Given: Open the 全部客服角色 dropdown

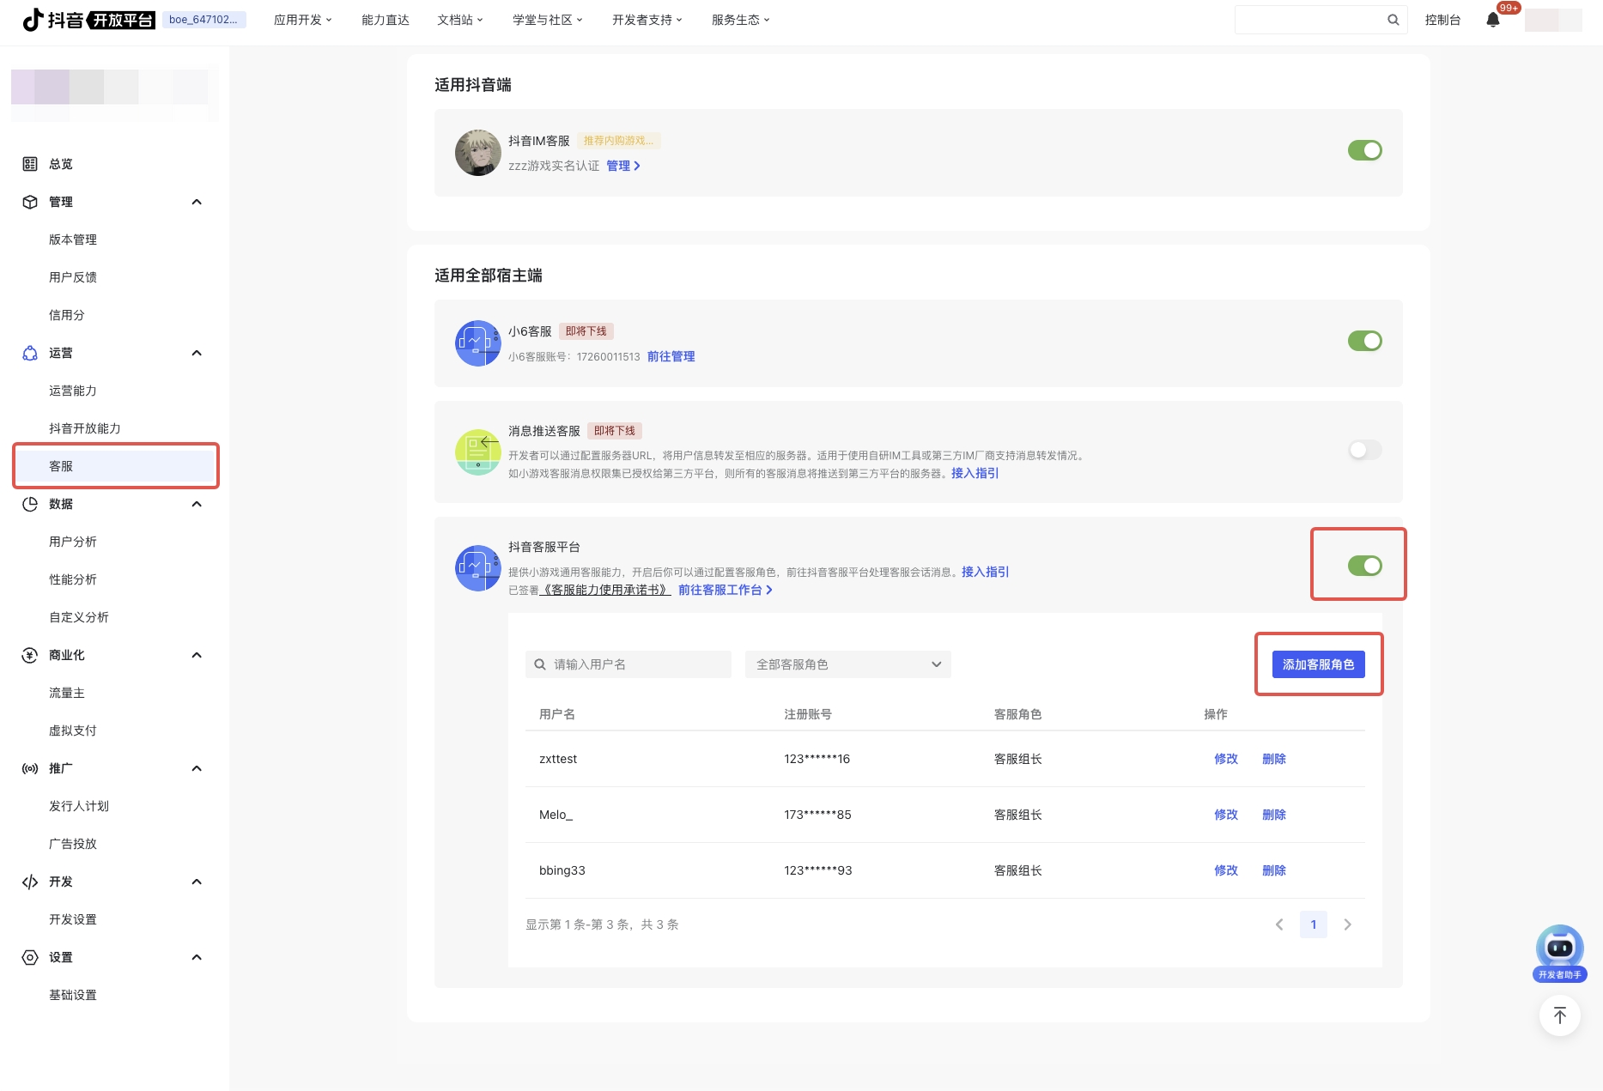Looking at the screenshot, I should (848, 664).
